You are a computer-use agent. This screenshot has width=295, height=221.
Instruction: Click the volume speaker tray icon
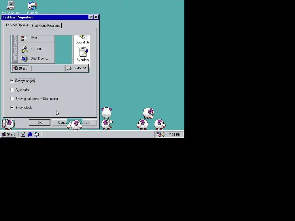click(163, 134)
